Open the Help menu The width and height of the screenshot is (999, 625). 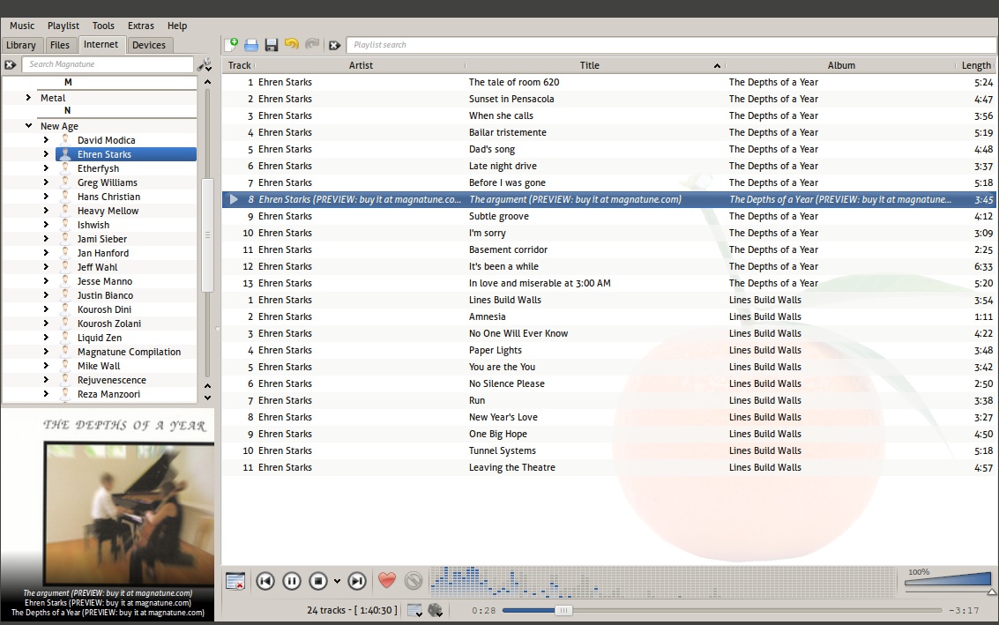[177, 26]
